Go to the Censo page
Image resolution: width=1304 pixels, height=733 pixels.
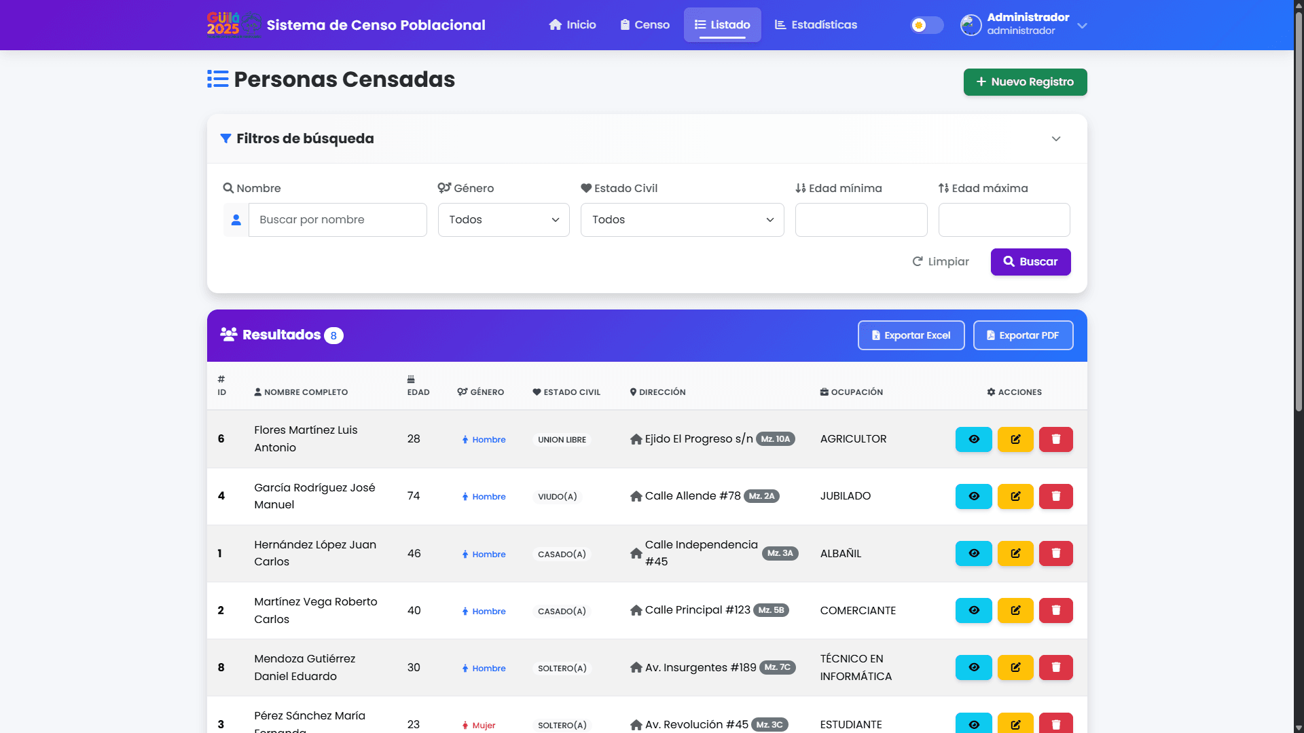tap(644, 24)
